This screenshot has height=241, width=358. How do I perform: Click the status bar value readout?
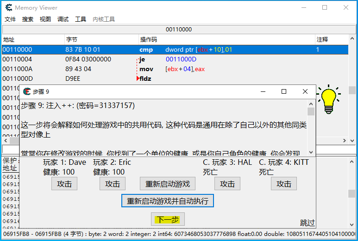(x=179, y=234)
